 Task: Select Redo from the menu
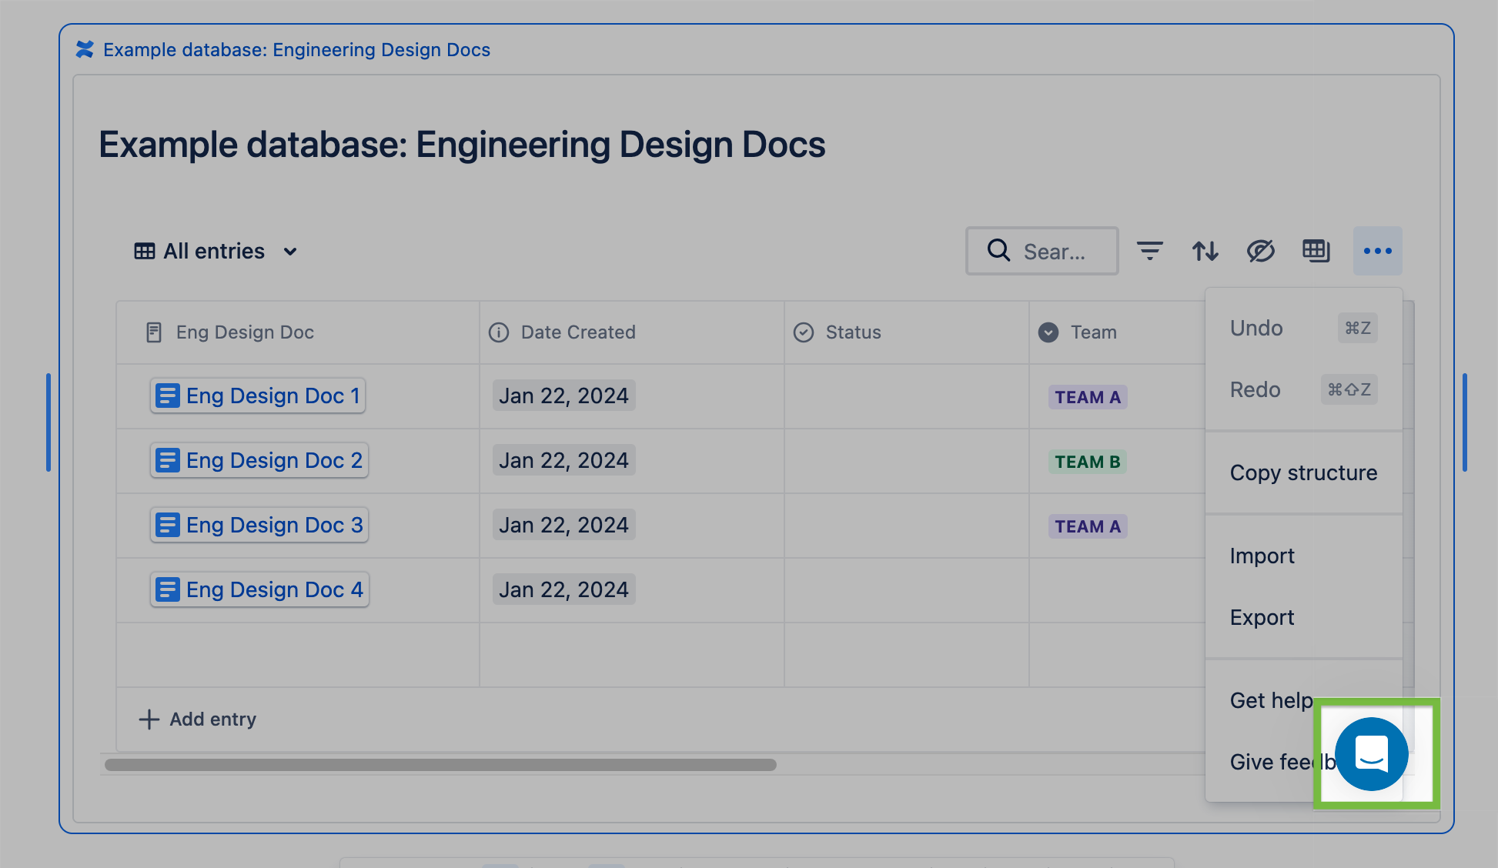click(1304, 389)
